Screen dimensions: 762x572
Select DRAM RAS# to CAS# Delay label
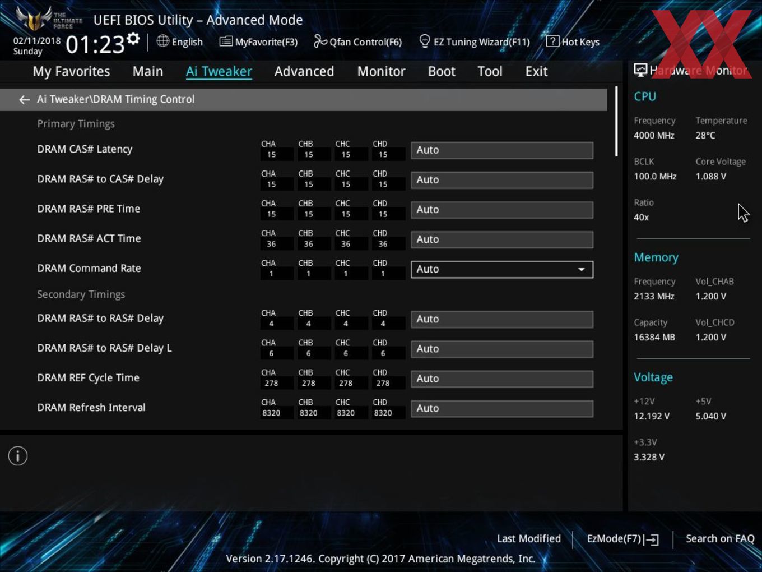pos(100,179)
